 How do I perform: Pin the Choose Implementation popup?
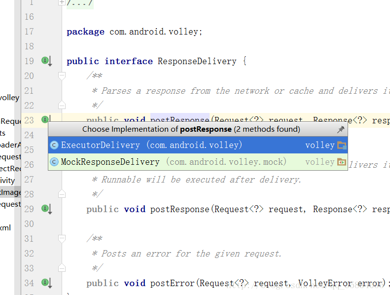[x=341, y=129]
